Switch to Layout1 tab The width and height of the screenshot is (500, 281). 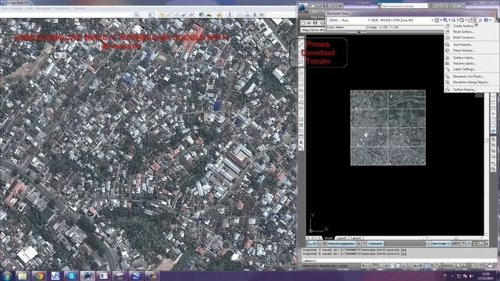pyautogui.click(x=341, y=238)
